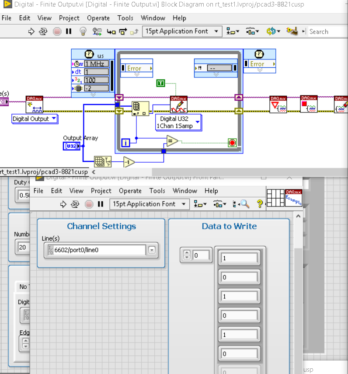
Task: Open the Operate menu in front panel window
Action: (x=130, y=191)
